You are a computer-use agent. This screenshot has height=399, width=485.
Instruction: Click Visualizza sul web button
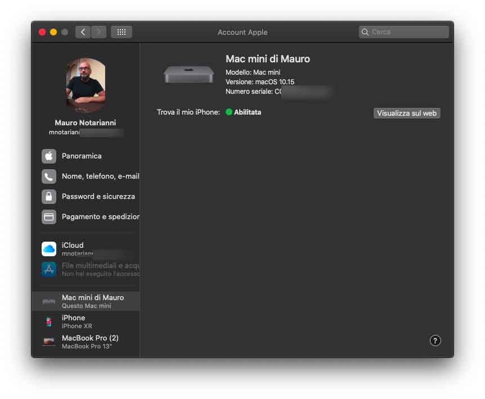point(407,113)
